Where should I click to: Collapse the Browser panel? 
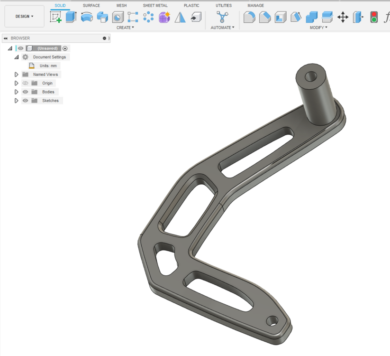[5, 38]
